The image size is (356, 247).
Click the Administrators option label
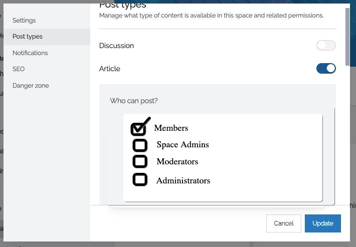(x=183, y=180)
